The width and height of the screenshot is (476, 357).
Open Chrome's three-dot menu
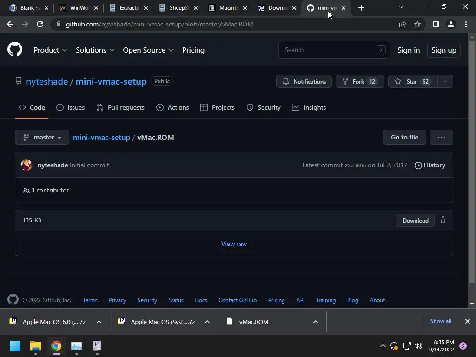tap(466, 24)
